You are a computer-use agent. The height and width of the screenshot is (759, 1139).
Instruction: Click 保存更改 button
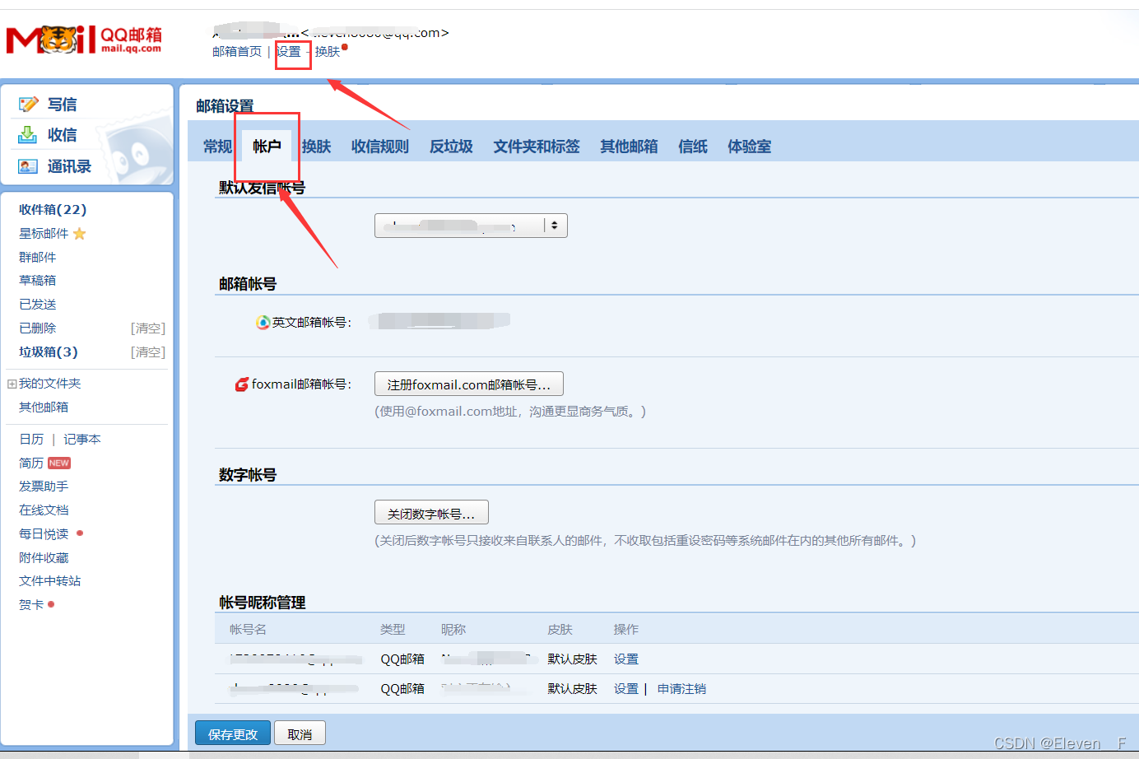(x=233, y=733)
